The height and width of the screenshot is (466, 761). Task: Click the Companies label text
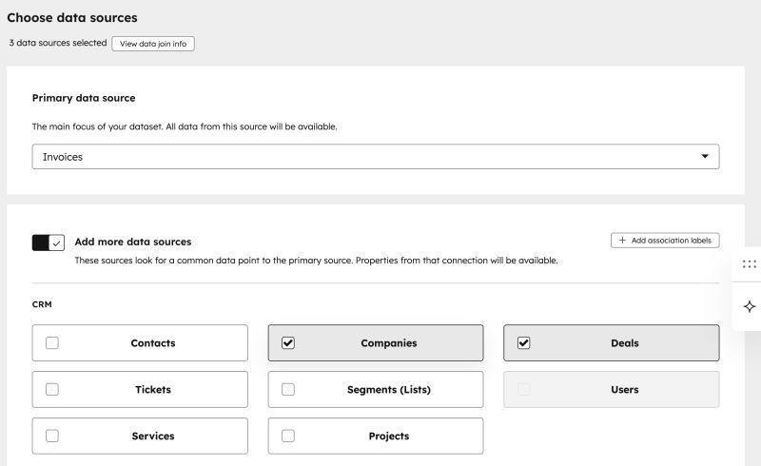389,343
